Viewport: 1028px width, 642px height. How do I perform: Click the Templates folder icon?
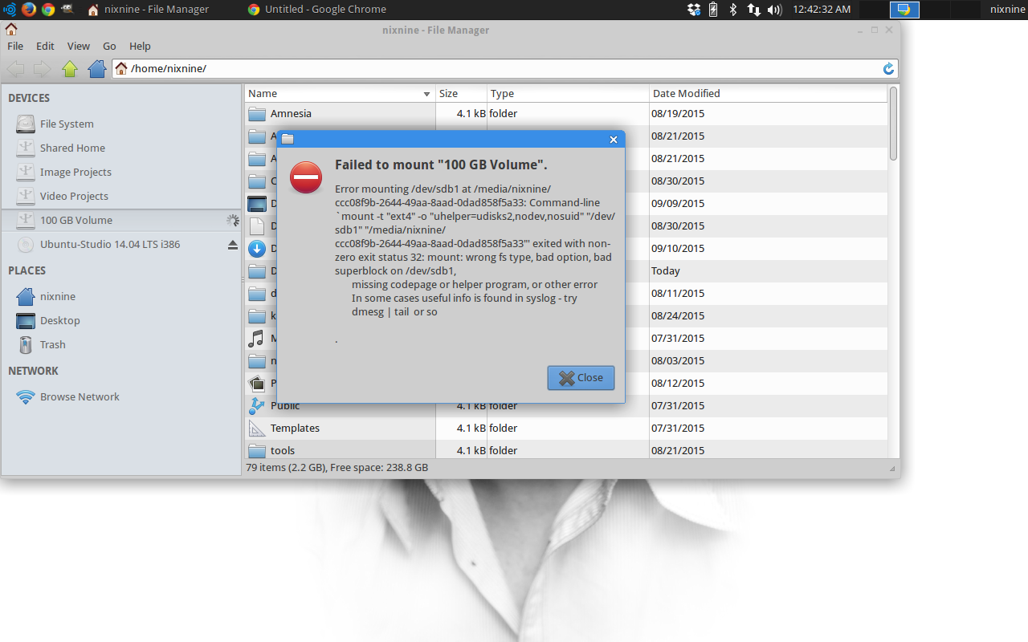(257, 429)
